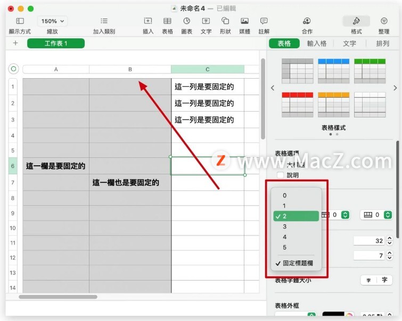Add a new sheet with plus button
Image resolution: width=402 pixels, height=321 pixels.
click(15, 43)
